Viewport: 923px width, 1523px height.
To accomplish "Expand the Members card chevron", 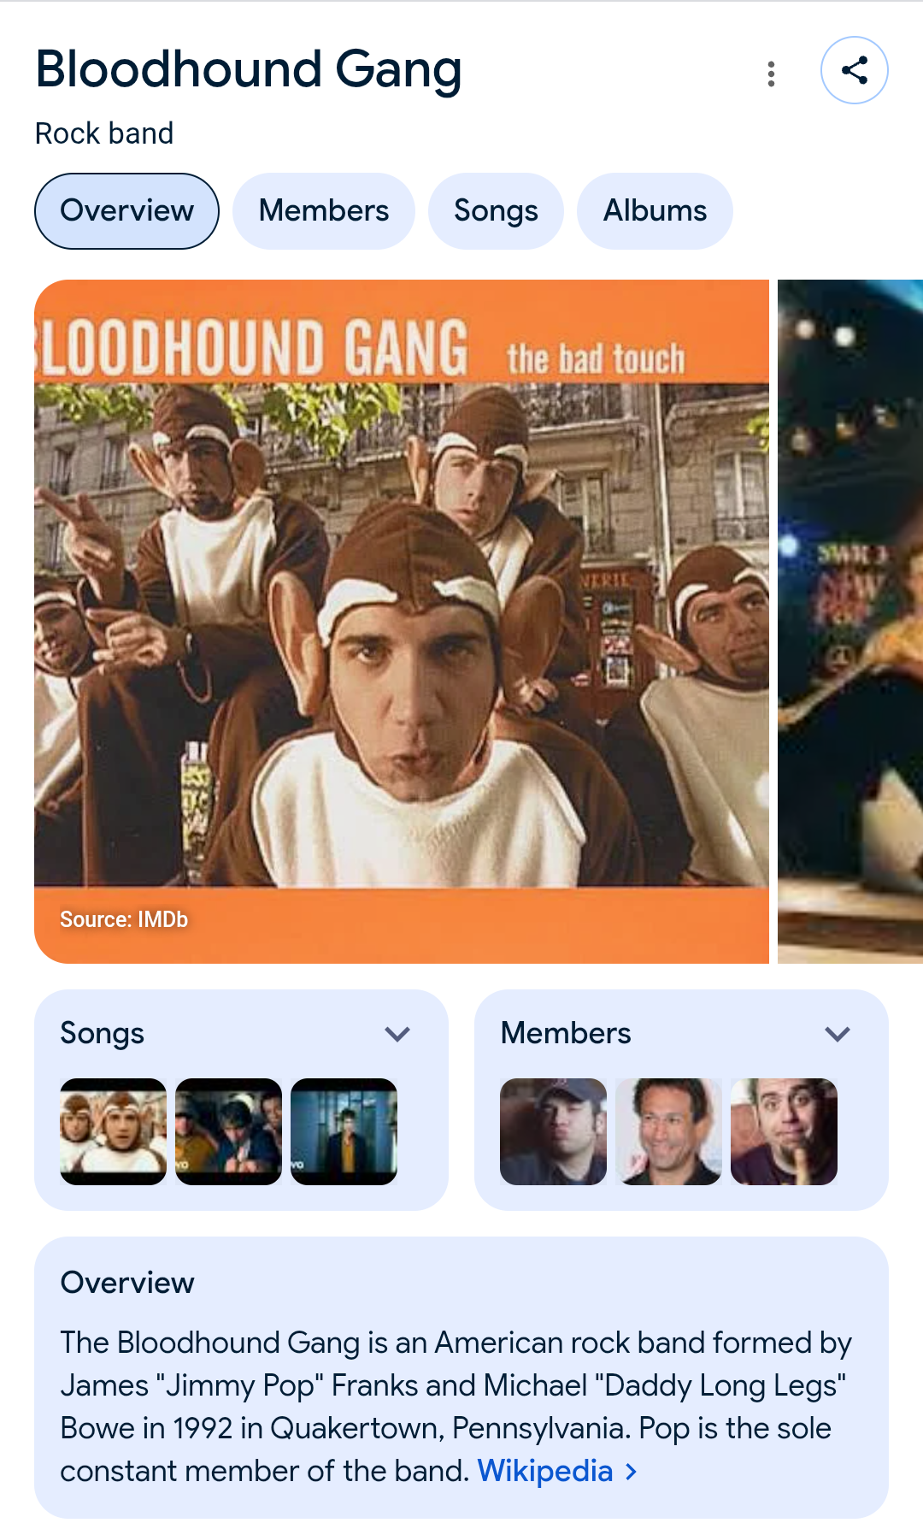I will pos(838,1034).
